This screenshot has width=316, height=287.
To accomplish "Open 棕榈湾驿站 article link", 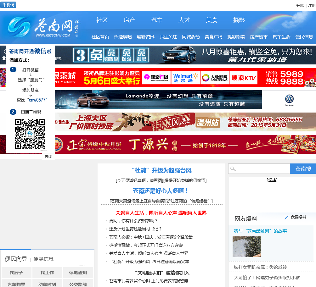I will [146, 245].
